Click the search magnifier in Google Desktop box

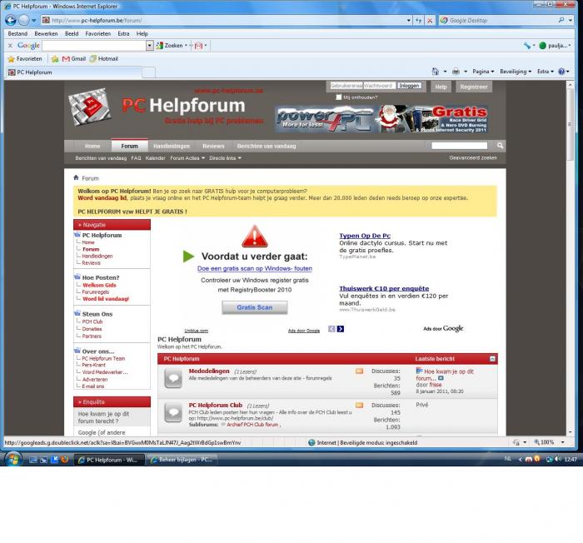click(x=561, y=20)
